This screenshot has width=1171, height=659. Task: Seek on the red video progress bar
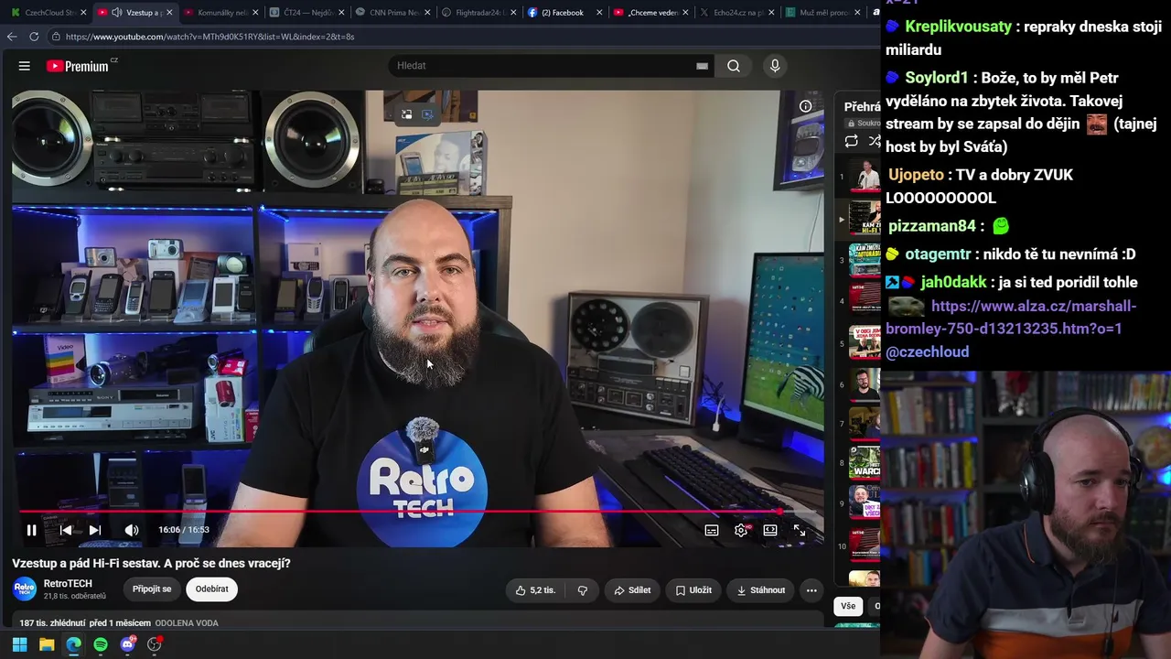pyautogui.click(x=418, y=512)
